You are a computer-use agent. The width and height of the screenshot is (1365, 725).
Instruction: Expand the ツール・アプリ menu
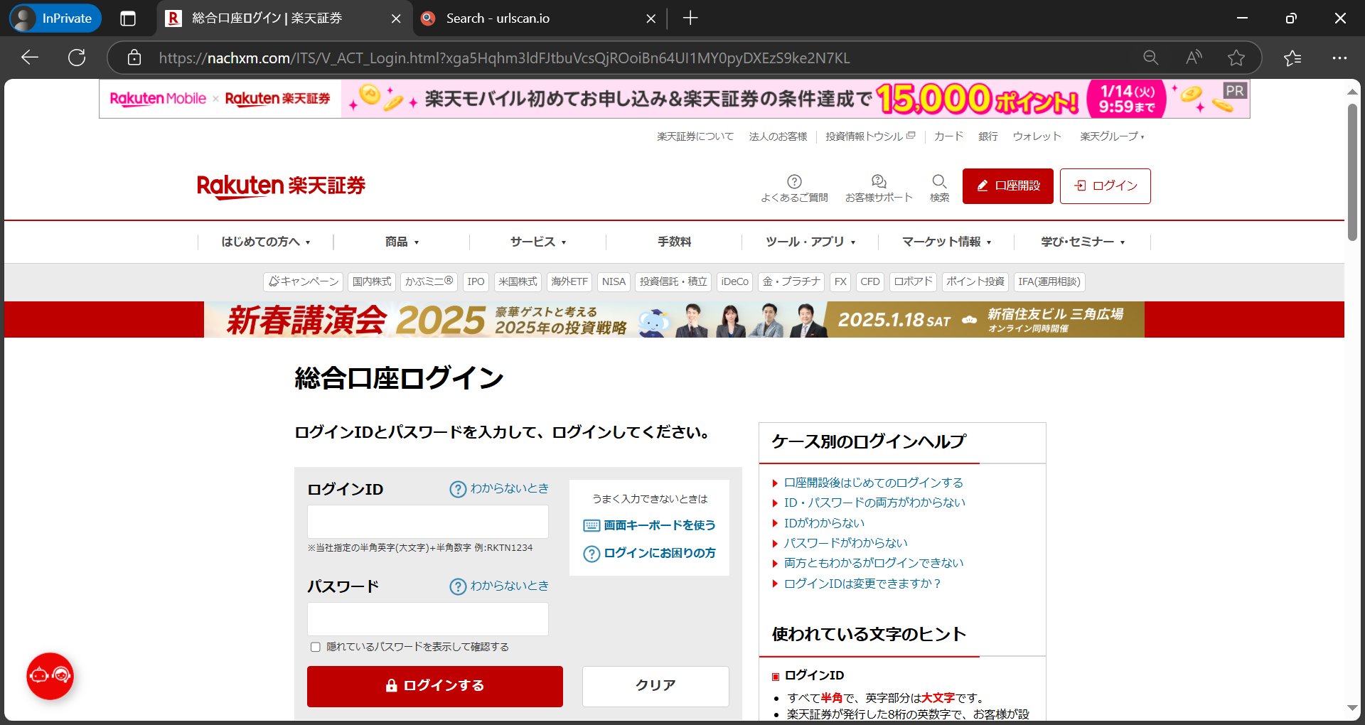click(810, 242)
